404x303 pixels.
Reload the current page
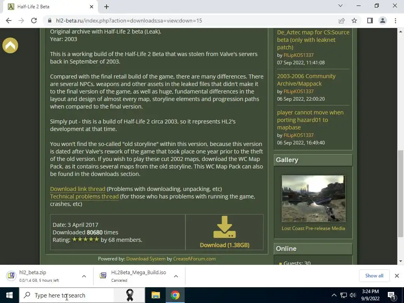tap(34, 21)
